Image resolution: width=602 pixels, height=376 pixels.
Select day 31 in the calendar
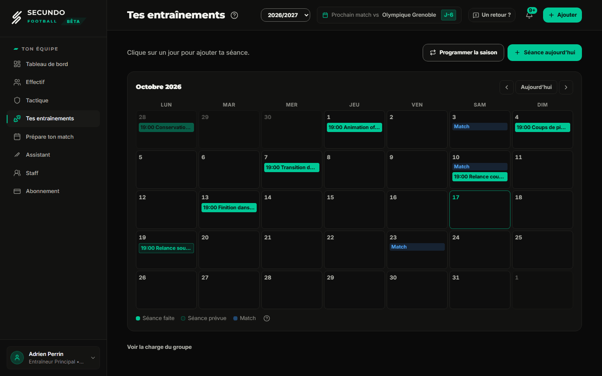point(480,290)
